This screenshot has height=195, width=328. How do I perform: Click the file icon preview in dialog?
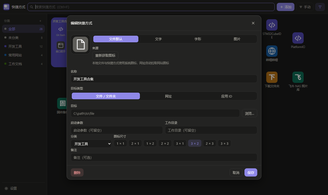(x=80, y=44)
